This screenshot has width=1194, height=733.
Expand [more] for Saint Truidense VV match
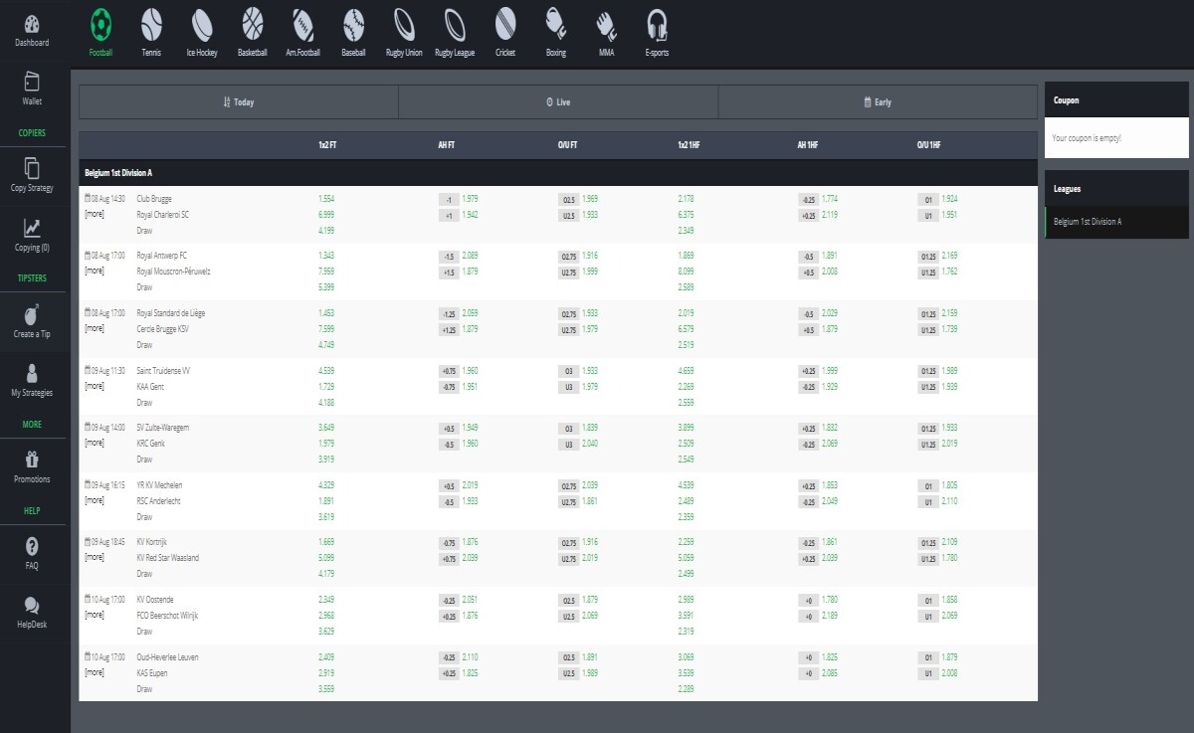(95, 386)
